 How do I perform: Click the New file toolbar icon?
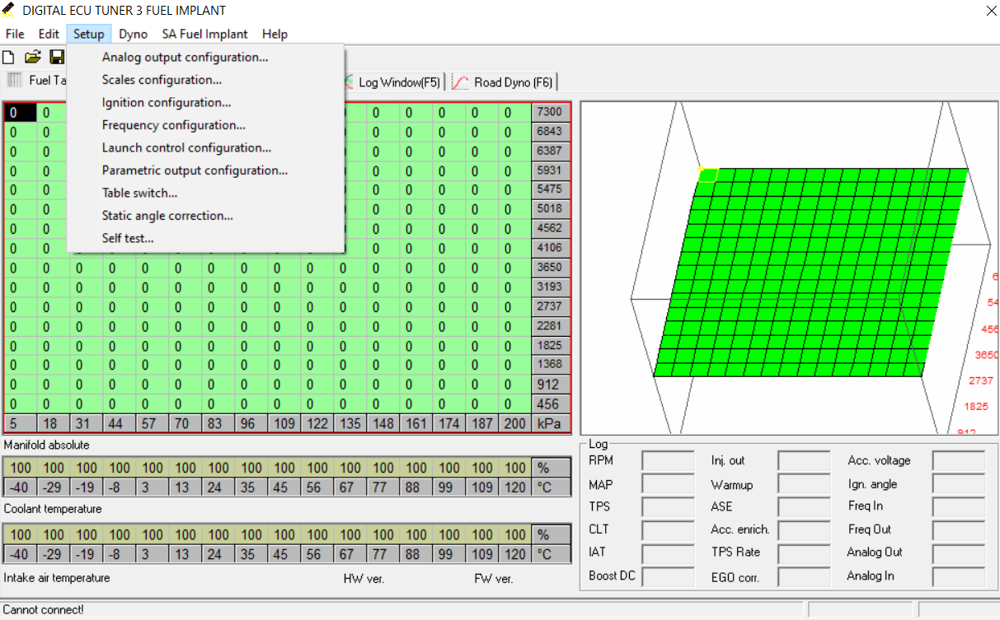coord(8,58)
